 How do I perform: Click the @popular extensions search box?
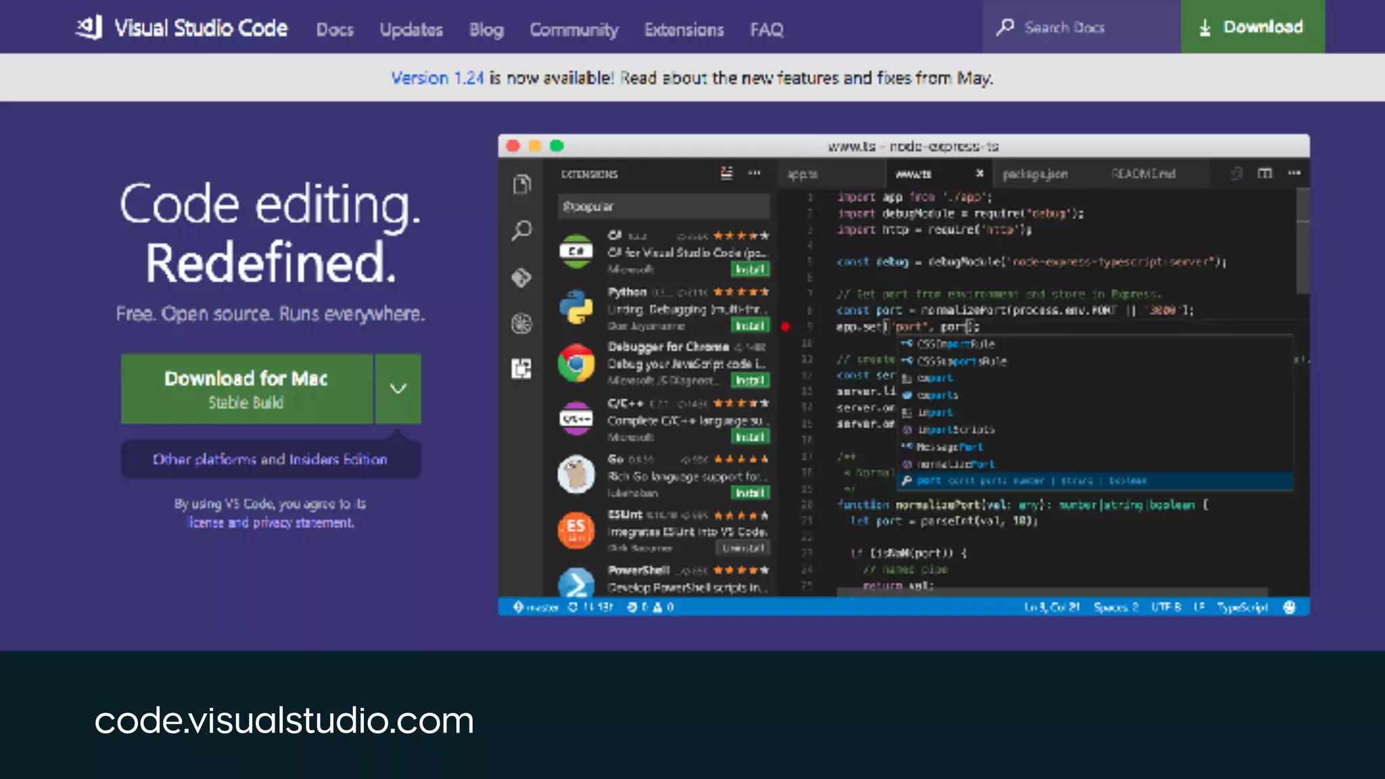pos(664,206)
